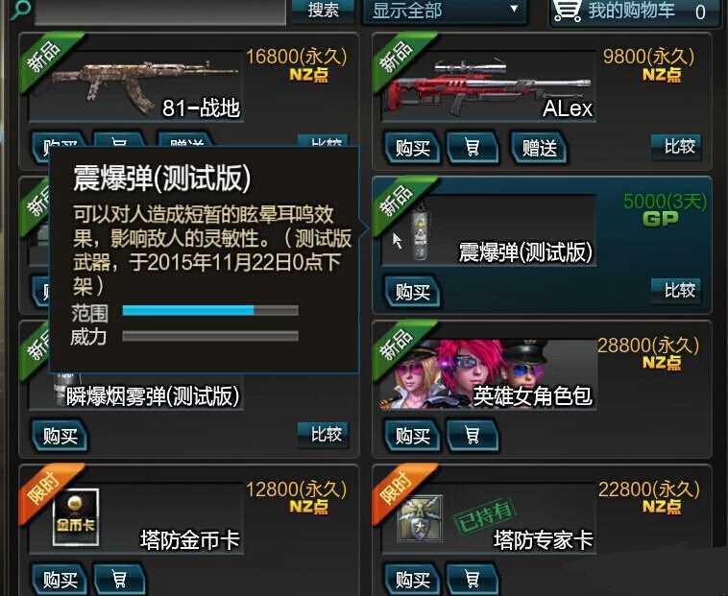Click the search text input field

[x=160, y=11]
